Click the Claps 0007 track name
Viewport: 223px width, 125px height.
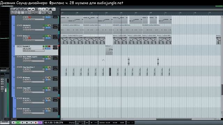(26, 88)
